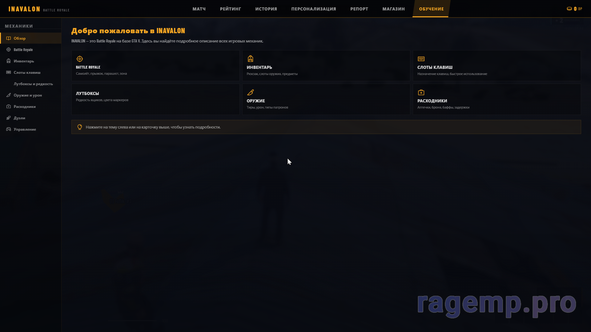Screen dimensions: 591x332
Task: Open the ЛУТБОКСЫ overview card
Action: (155, 99)
